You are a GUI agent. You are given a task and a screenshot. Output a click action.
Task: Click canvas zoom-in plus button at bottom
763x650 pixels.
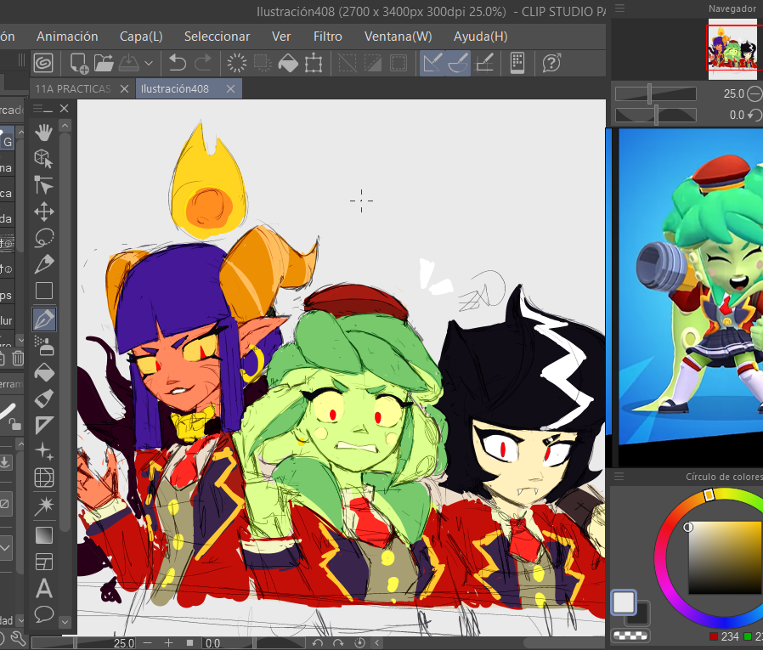click(168, 642)
